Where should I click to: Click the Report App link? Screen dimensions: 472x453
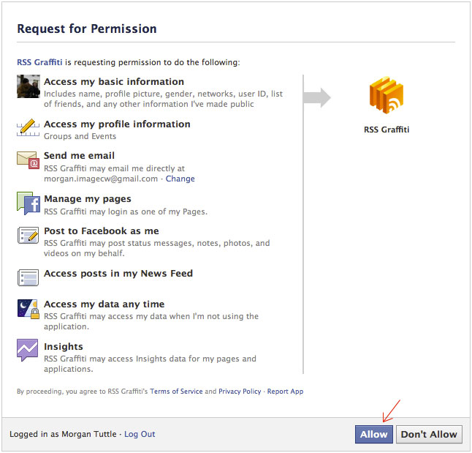(x=285, y=392)
